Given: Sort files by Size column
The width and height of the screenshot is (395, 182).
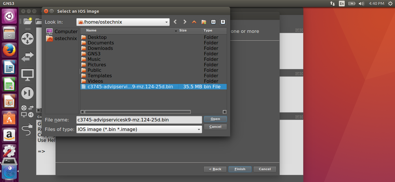Looking at the screenshot, I should point(191,31).
